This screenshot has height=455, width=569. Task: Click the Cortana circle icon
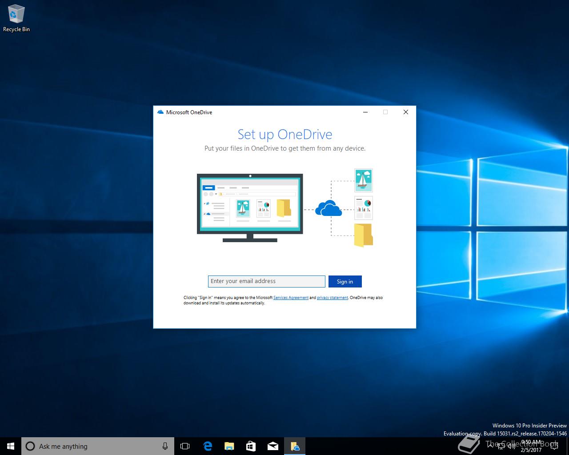coord(30,446)
